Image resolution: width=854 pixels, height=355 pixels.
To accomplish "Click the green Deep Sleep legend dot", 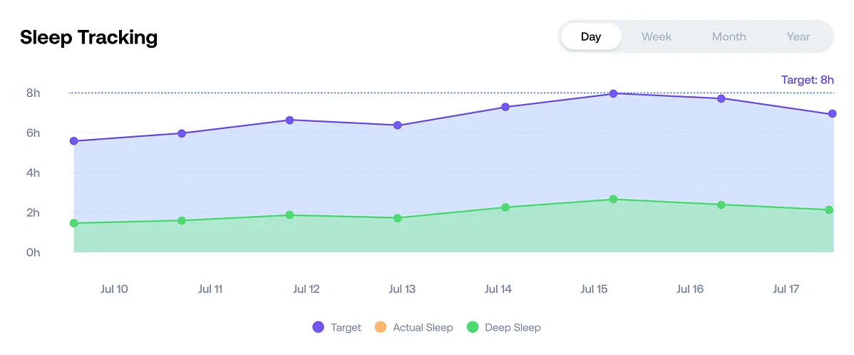I will pyautogui.click(x=472, y=327).
